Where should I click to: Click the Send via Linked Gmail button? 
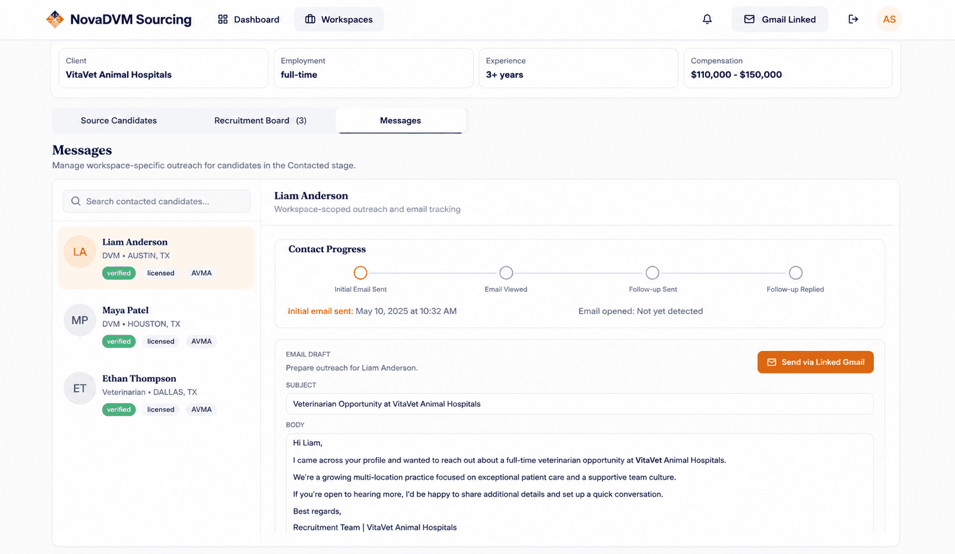coord(815,362)
